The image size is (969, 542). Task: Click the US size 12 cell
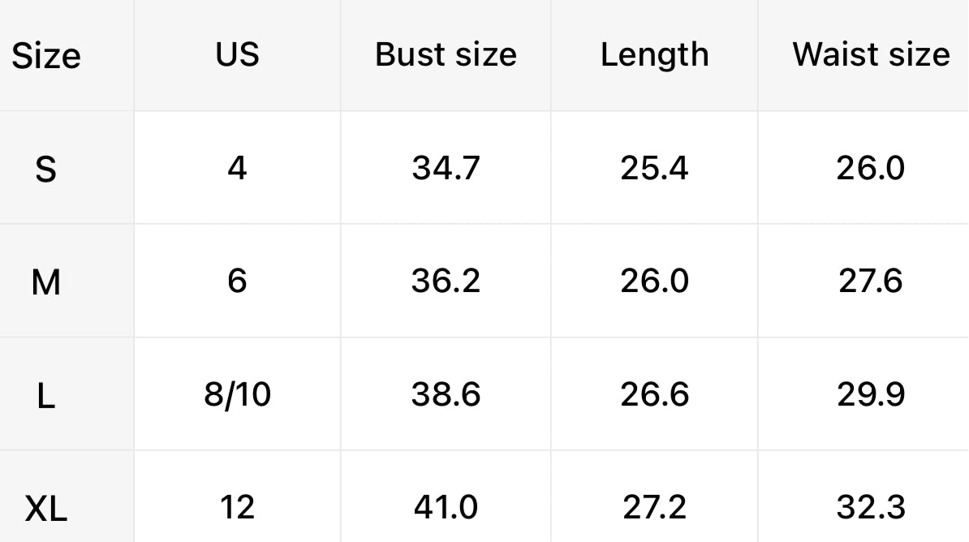coord(237,508)
